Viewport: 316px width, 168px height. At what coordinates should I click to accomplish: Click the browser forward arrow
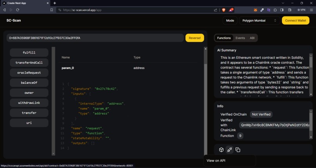coord(11,10)
